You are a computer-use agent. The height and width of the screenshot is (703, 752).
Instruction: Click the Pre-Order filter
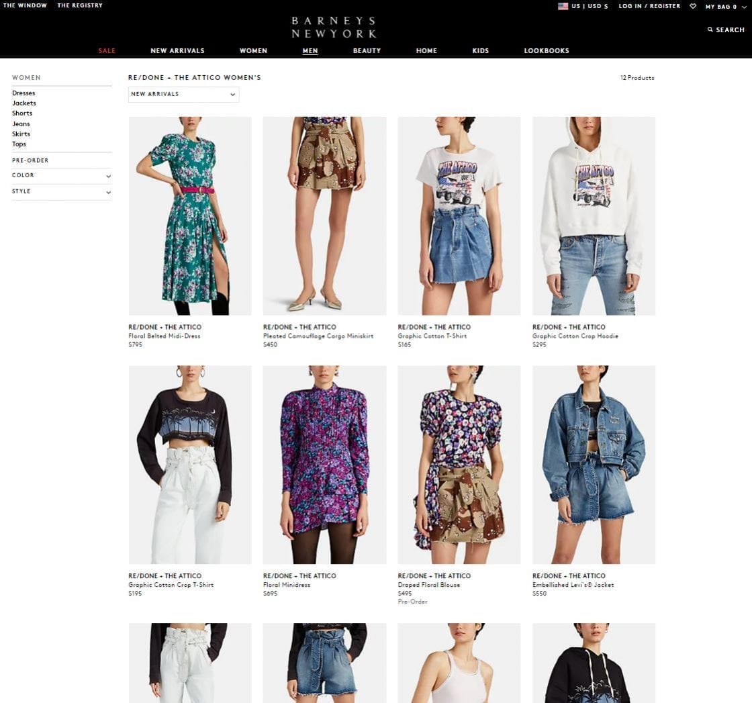tap(30, 160)
